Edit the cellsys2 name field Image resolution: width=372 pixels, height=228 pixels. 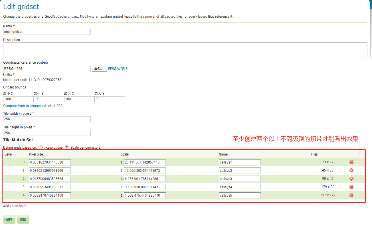tap(240, 170)
